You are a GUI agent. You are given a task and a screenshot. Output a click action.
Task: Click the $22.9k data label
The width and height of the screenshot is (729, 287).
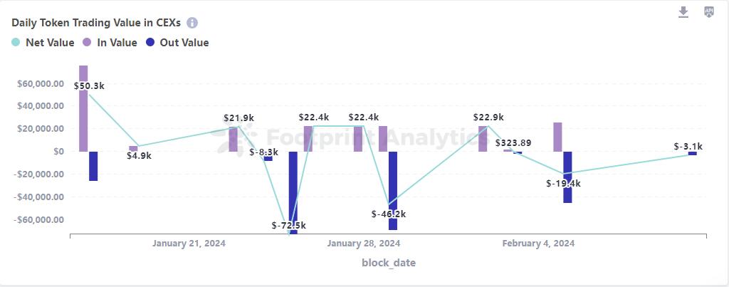(488, 118)
